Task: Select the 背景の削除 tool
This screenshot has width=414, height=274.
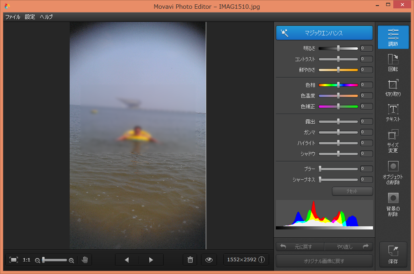Action: 393,204
